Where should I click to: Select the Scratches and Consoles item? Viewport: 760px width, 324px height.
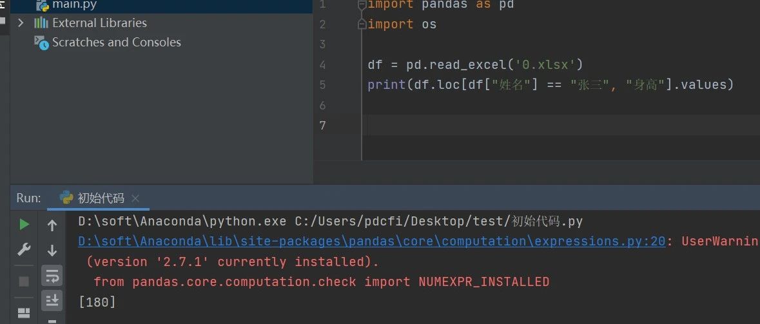tap(116, 43)
